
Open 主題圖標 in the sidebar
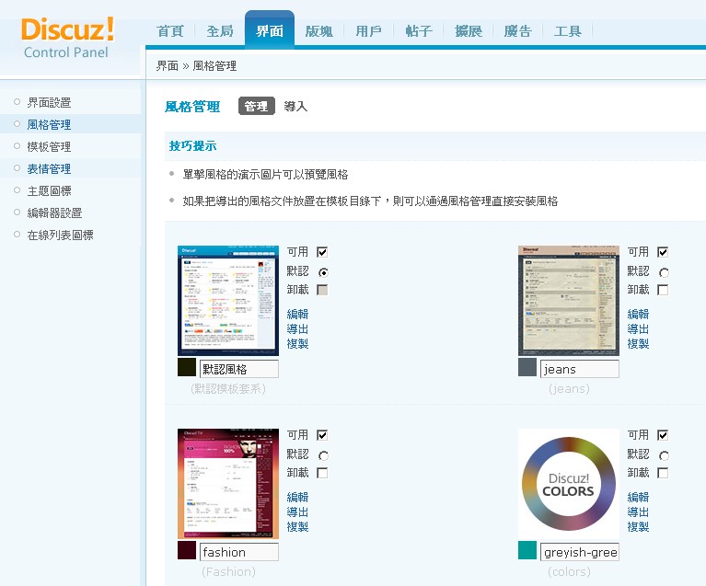49,190
